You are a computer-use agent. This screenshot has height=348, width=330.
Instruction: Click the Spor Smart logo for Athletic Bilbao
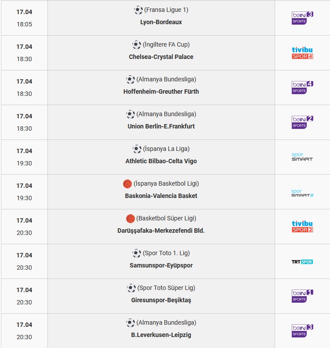pos(302,157)
